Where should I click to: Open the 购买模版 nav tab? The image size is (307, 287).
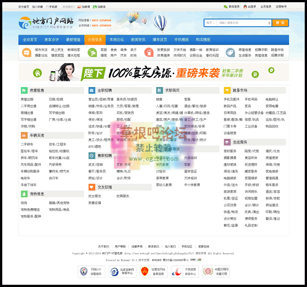tap(203, 40)
